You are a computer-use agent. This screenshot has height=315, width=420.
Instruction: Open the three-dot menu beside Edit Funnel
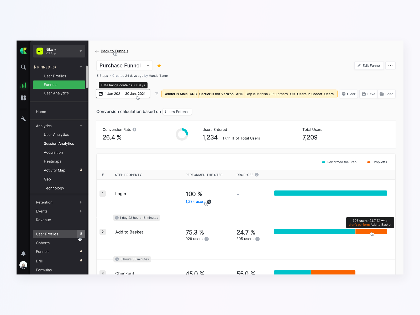(390, 65)
